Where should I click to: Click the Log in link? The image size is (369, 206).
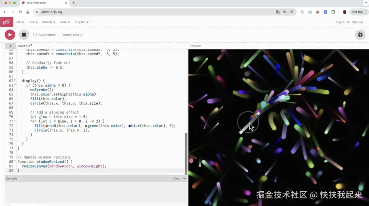(x=340, y=22)
